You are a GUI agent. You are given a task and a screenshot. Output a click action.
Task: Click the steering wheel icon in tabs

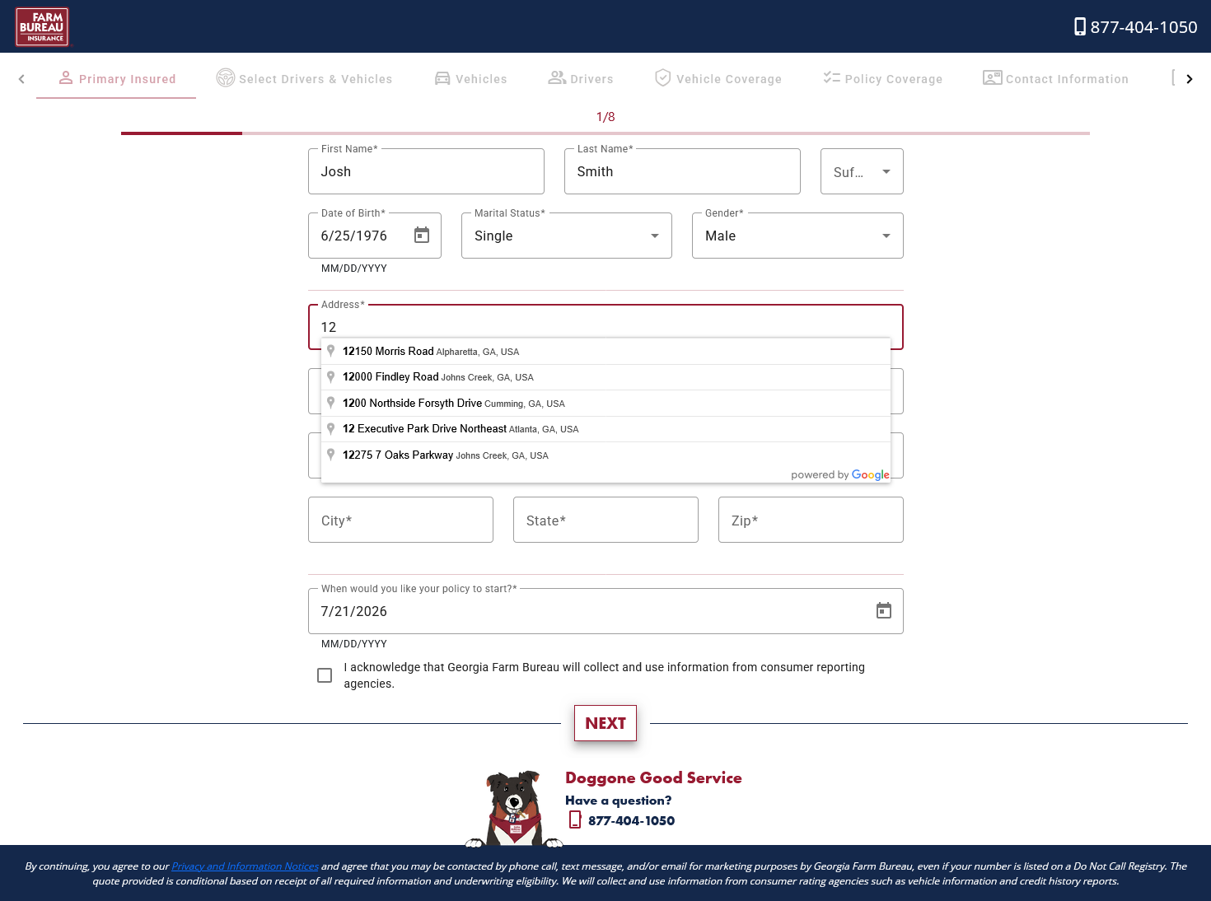coord(226,78)
